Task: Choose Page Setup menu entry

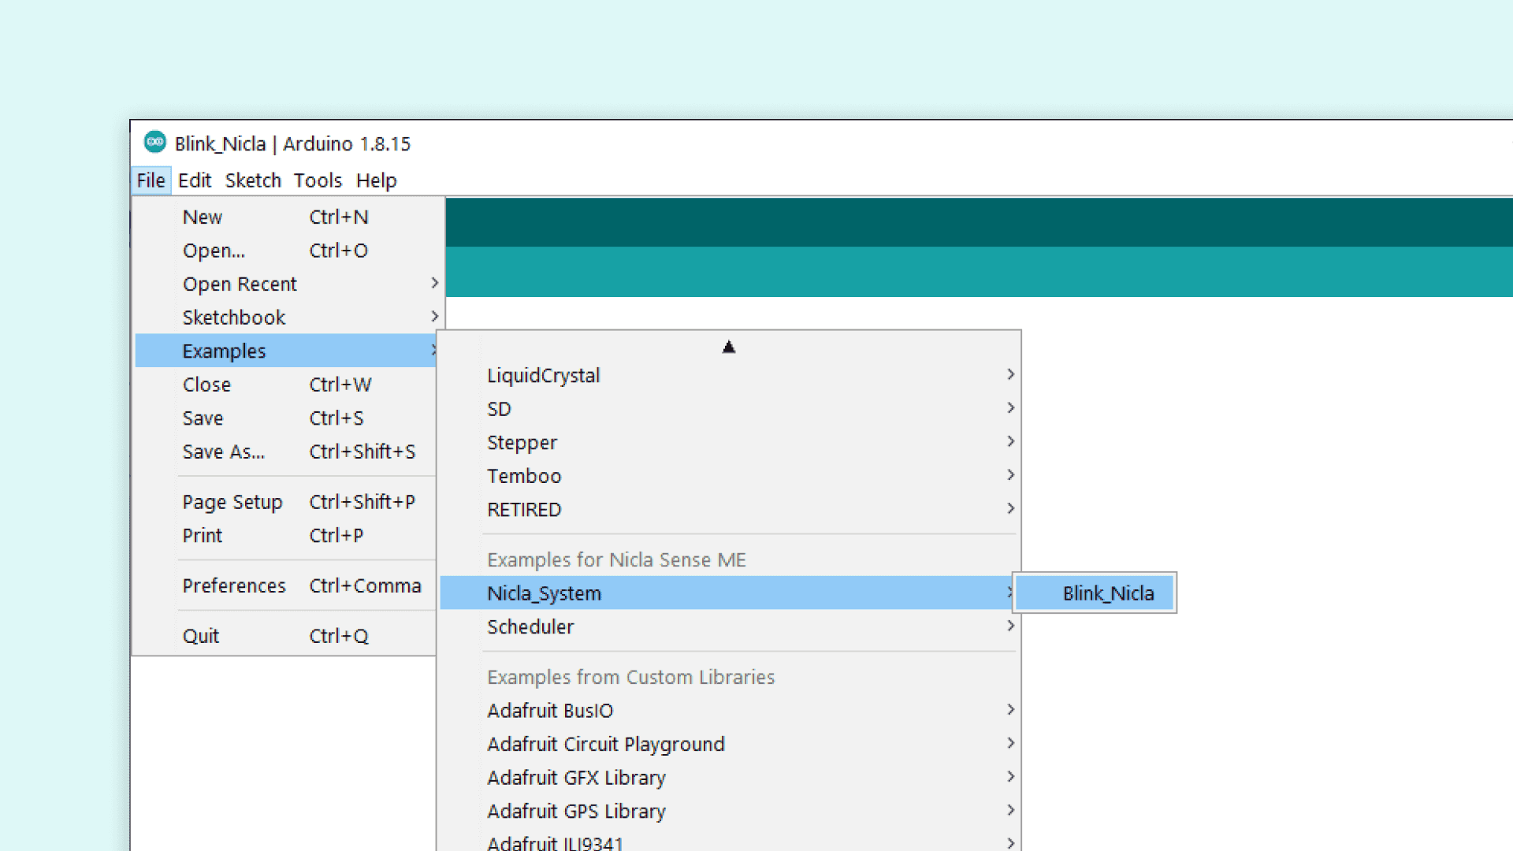Action: [232, 503]
